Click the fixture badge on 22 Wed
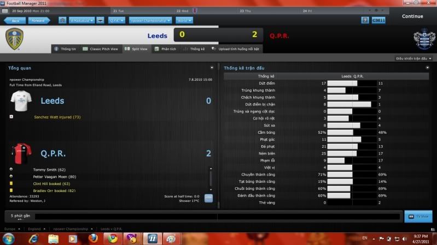The image size is (437, 245). coord(195,11)
